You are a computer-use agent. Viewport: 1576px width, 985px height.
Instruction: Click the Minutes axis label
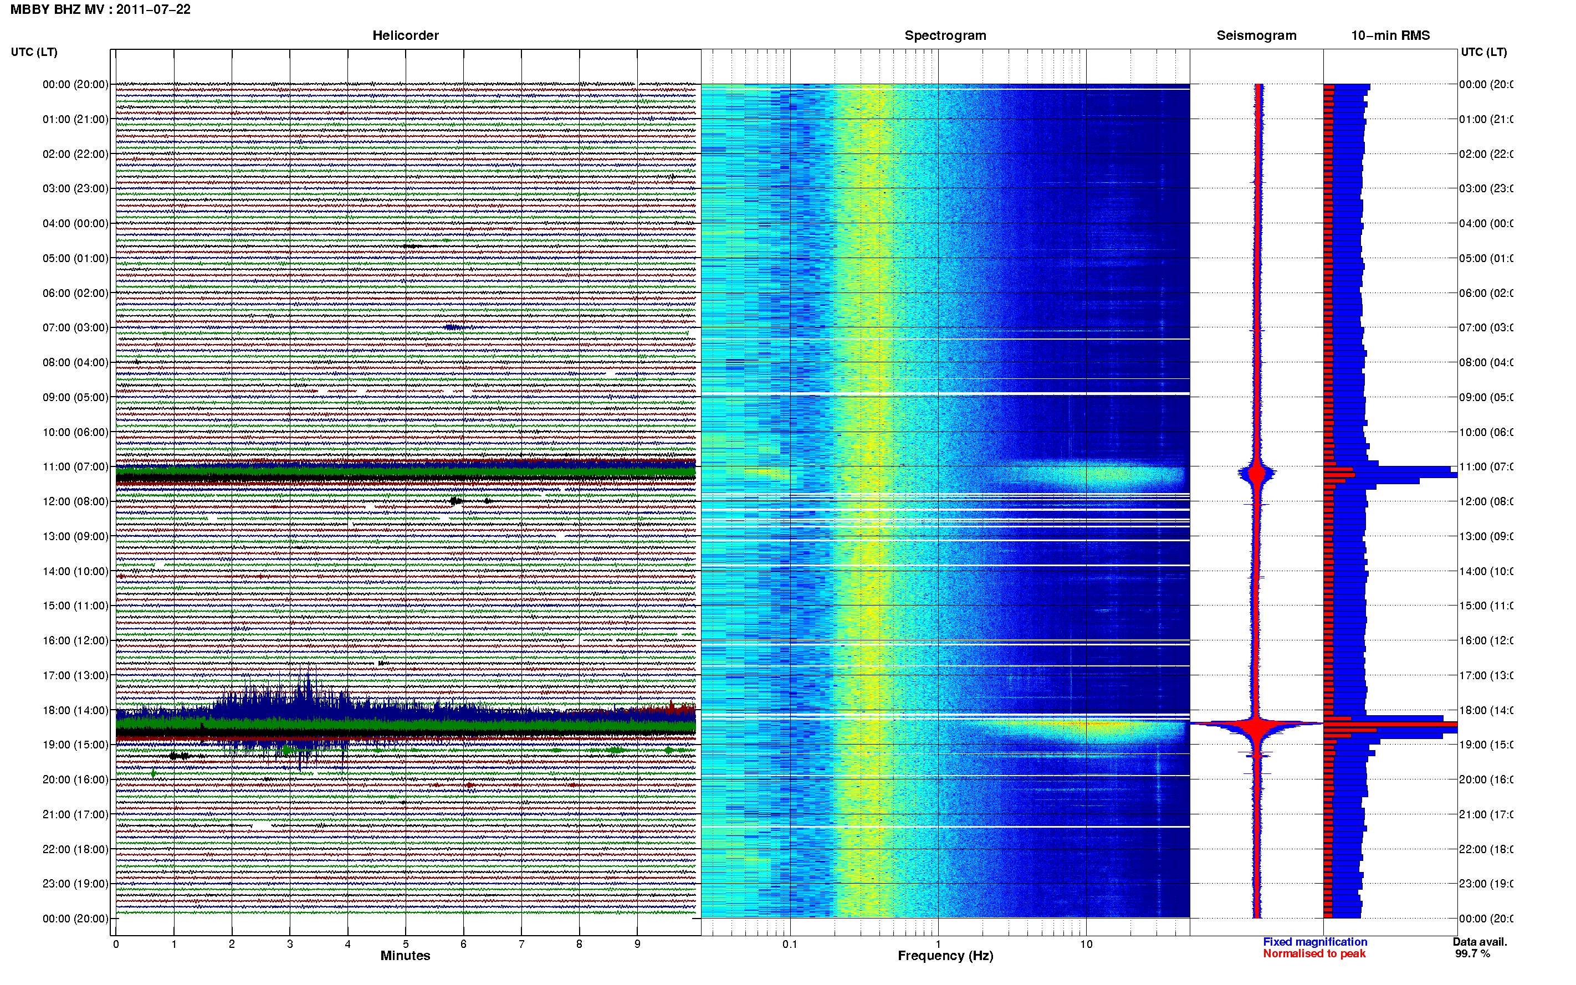[x=405, y=956]
